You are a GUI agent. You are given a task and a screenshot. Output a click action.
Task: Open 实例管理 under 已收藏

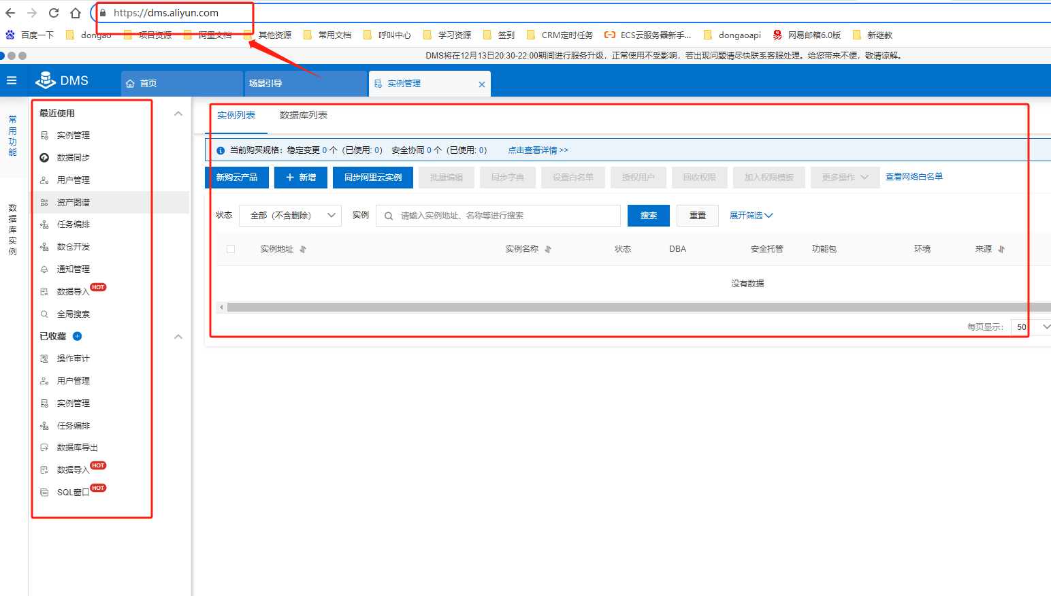74,403
